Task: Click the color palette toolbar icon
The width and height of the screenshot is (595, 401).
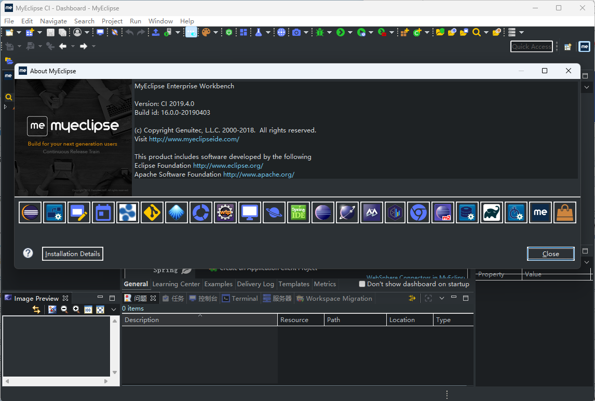Action: [206, 33]
